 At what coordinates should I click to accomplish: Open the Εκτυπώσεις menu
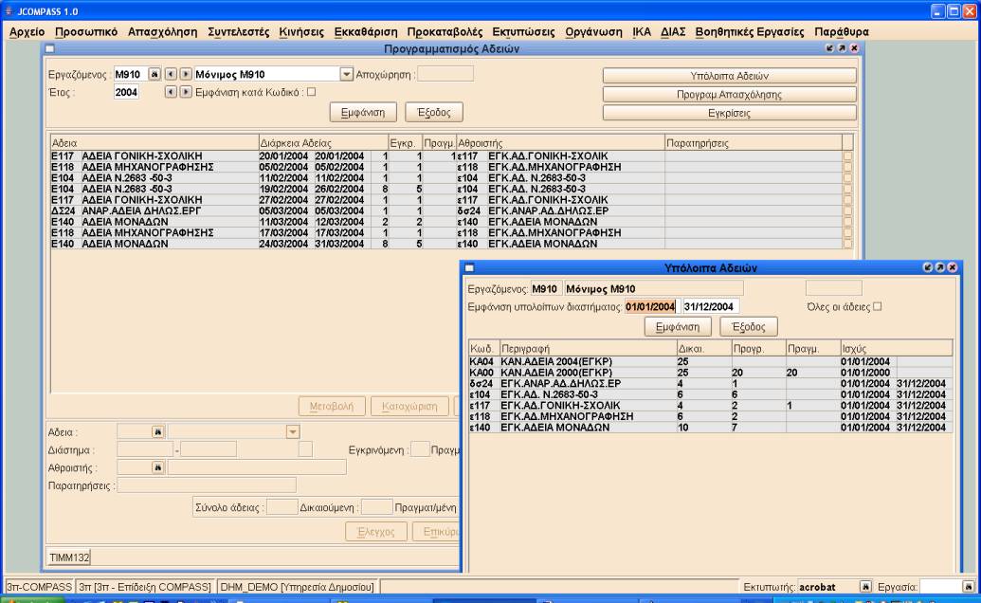tap(523, 32)
